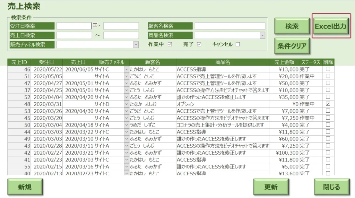Click the 顧客名検索 text field
The width and height of the screenshot is (355, 198).
[230, 26]
